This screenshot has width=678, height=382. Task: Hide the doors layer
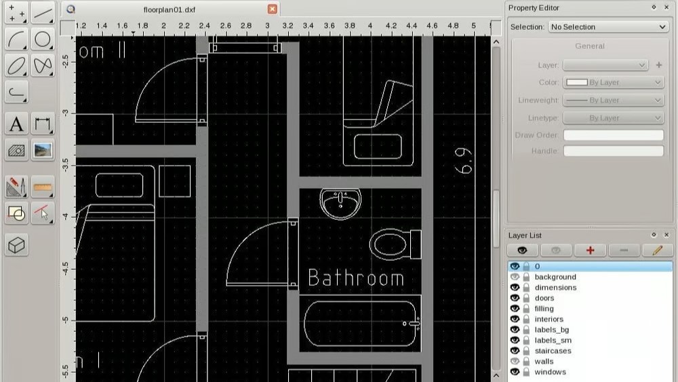(515, 298)
